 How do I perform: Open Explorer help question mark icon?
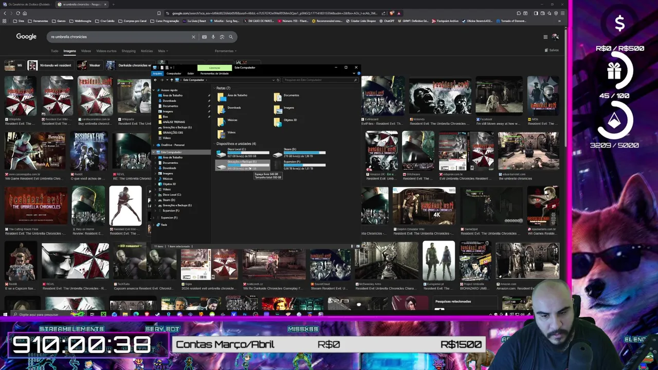358,73
